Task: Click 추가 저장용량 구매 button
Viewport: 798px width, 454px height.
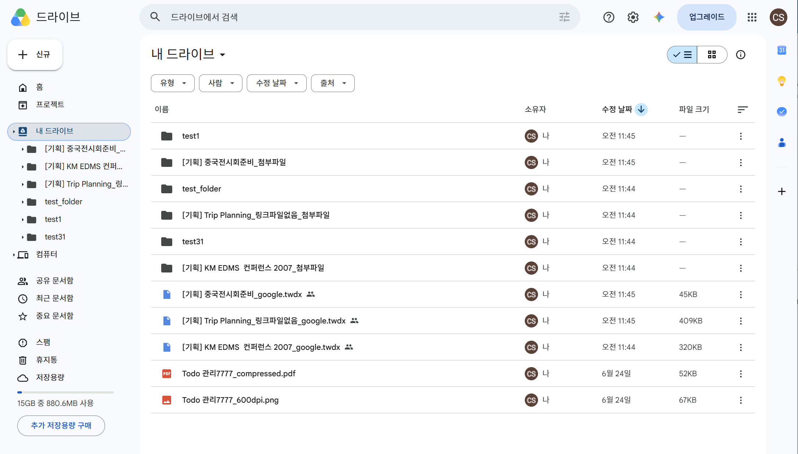Action: click(x=61, y=425)
